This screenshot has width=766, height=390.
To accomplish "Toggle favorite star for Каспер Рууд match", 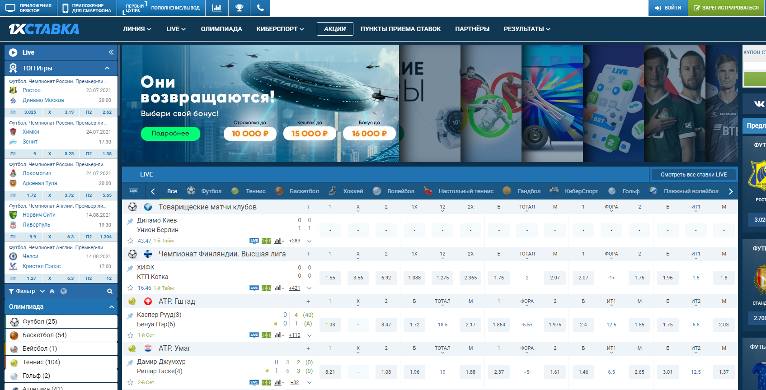I will (x=131, y=335).
